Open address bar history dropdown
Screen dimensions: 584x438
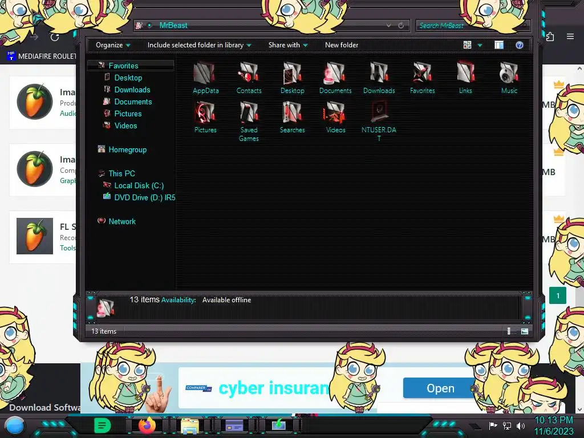coord(388,25)
